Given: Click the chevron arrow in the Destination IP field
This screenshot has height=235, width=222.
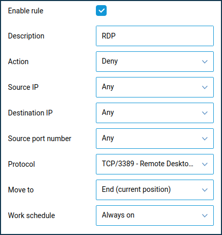Looking at the screenshot, I should (x=205, y=113).
